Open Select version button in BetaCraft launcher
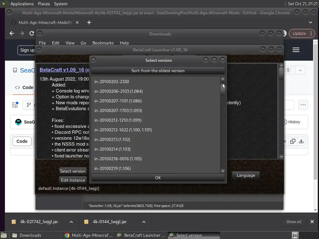 [x=73, y=171]
